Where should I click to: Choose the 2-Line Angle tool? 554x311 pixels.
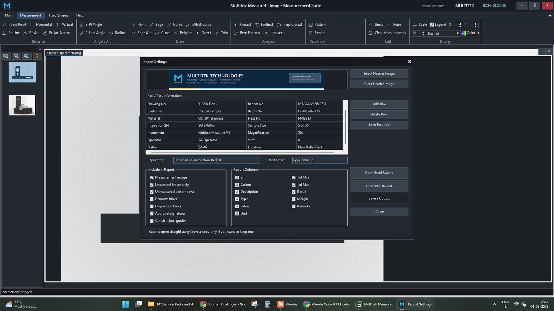[92, 33]
